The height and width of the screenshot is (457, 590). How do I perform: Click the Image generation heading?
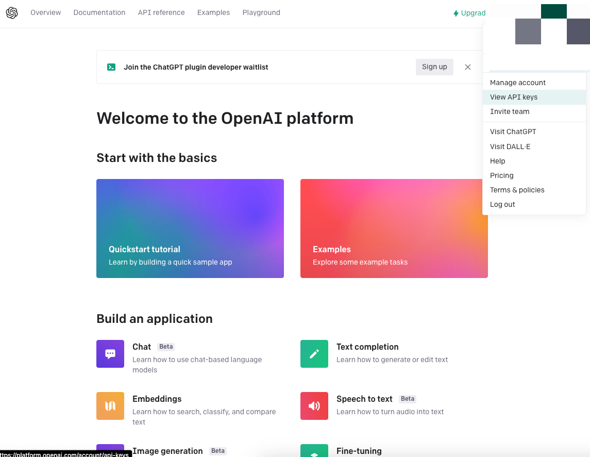click(167, 451)
